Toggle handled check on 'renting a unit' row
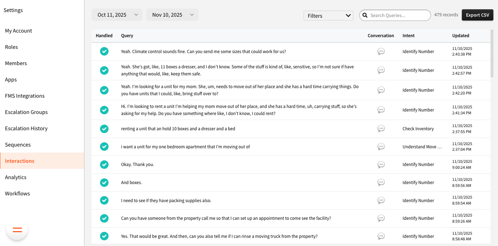The width and height of the screenshot is (498, 246). point(104,129)
